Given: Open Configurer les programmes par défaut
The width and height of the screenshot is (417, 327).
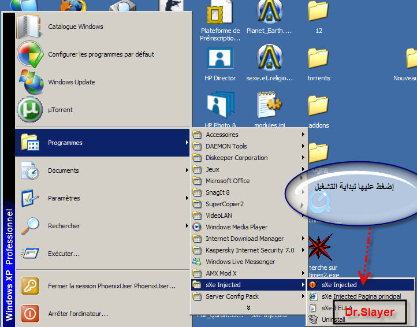Looking at the screenshot, I should (x=103, y=54).
